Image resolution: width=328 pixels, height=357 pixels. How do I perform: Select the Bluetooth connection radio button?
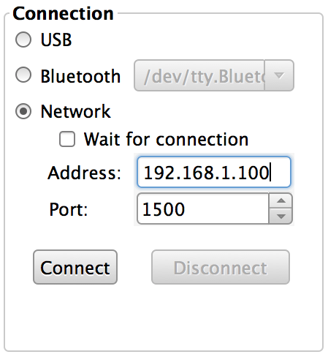23,75
